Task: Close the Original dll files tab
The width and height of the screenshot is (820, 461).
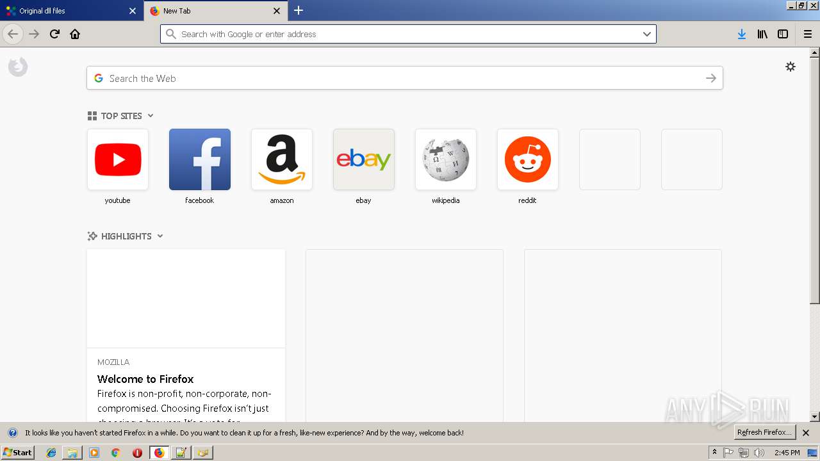Action: (x=133, y=11)
